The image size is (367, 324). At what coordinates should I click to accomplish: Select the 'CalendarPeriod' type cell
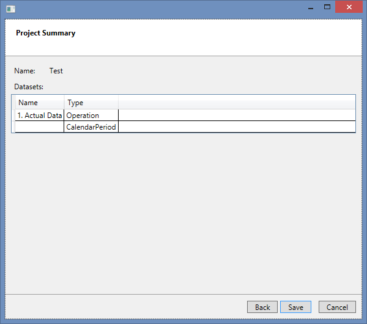point(91,127)
